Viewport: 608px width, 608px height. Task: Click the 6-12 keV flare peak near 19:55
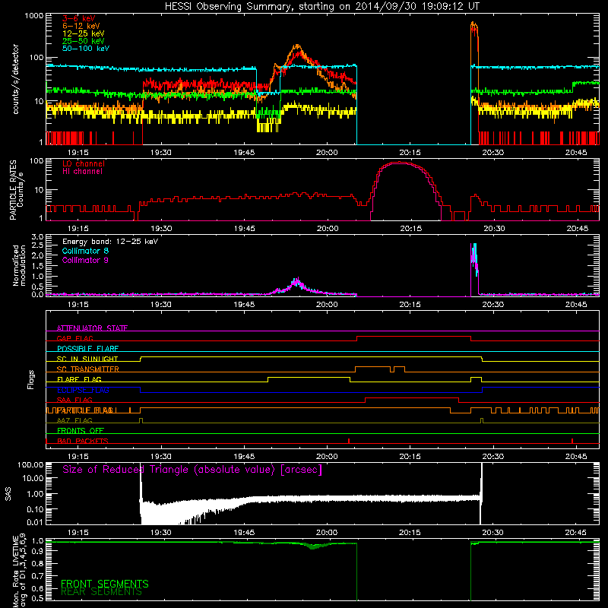297,46
